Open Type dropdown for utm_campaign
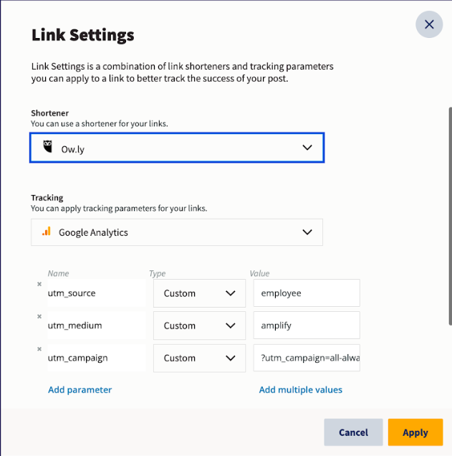Screen dimensions: 452x456 199,358
